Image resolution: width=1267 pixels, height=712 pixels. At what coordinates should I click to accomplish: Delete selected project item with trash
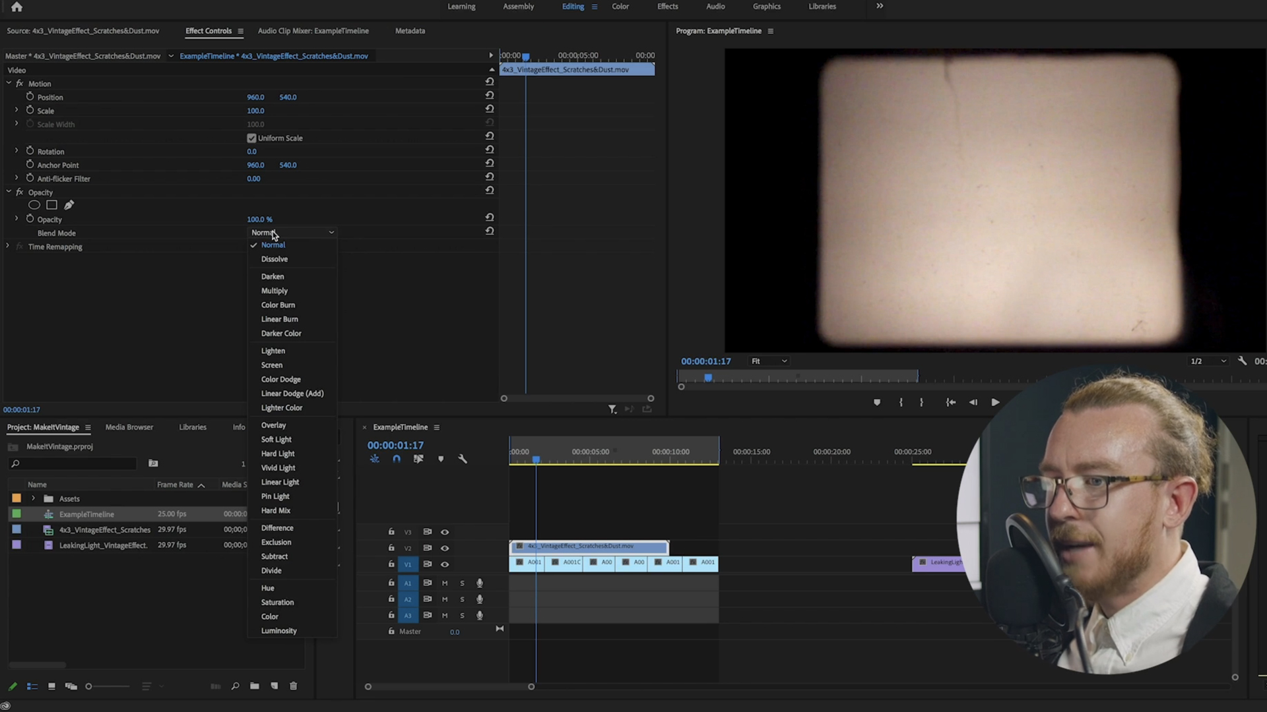click(x=294, y=686)
